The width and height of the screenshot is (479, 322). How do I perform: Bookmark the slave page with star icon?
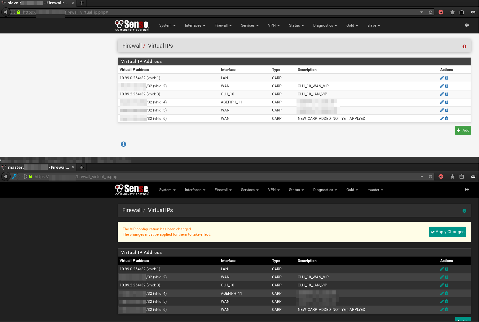[452, 12]
